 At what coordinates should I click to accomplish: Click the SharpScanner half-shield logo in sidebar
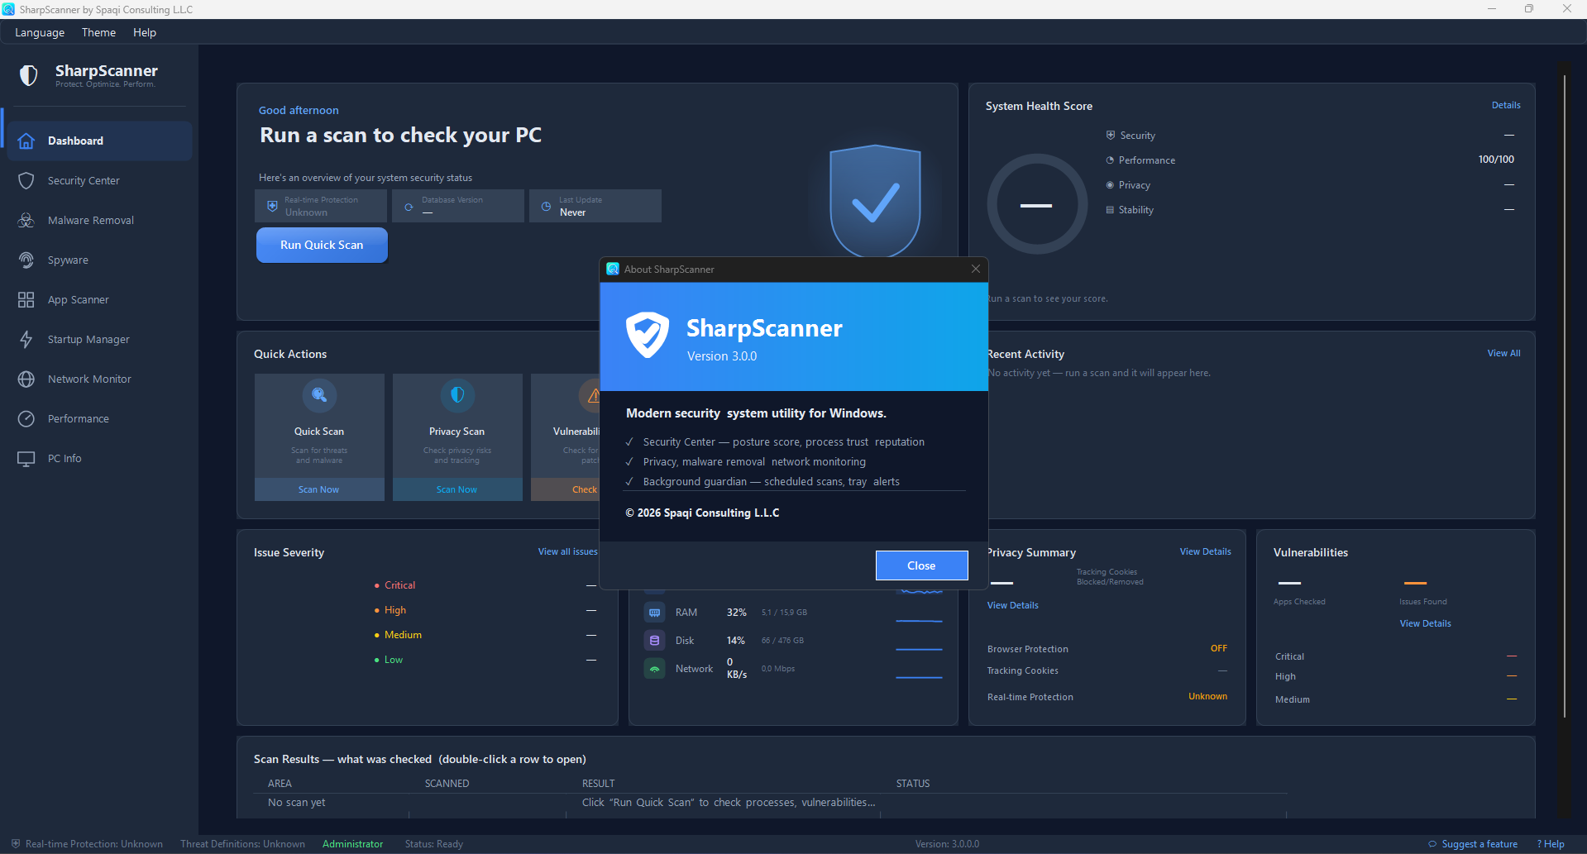point(29,75)
